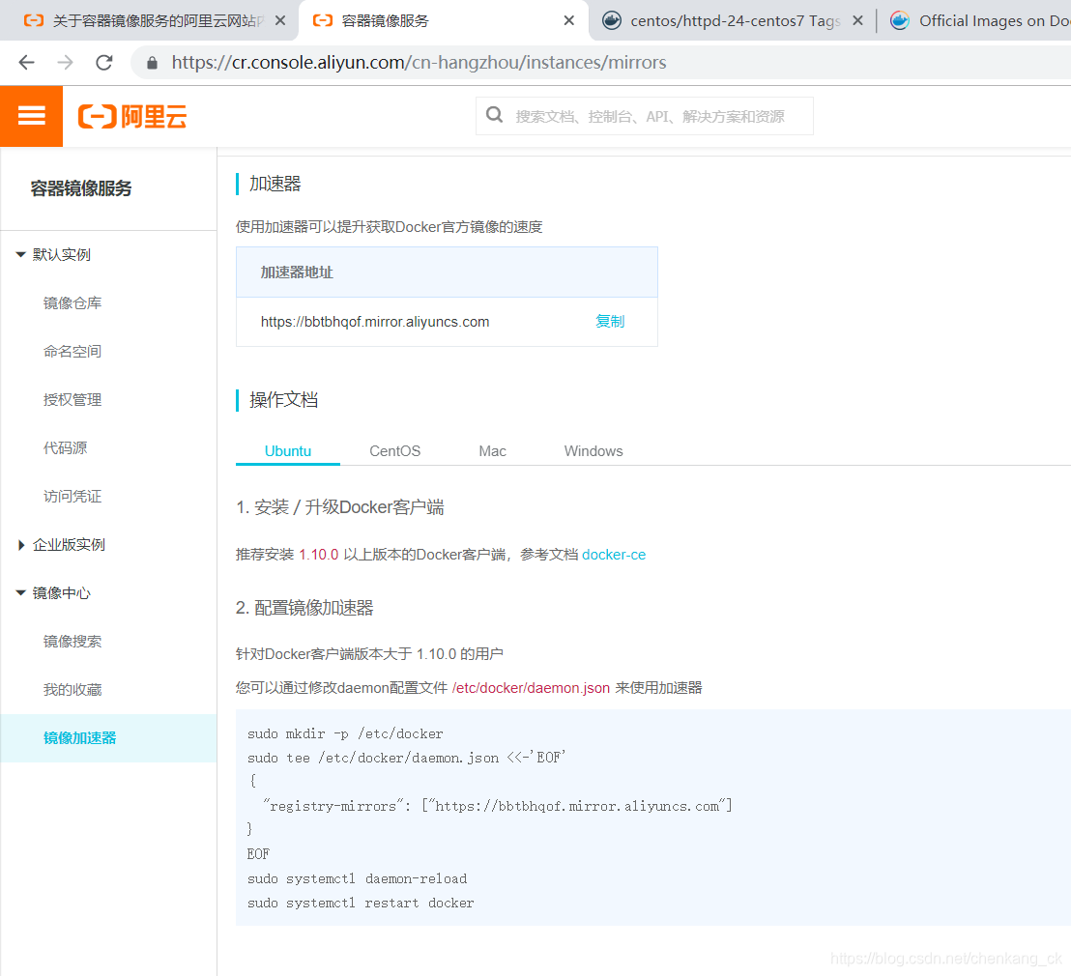The height and width of the screenshot is (976, 1071).
Task: Click the Aliyun logo
Action: coord(132,117)
